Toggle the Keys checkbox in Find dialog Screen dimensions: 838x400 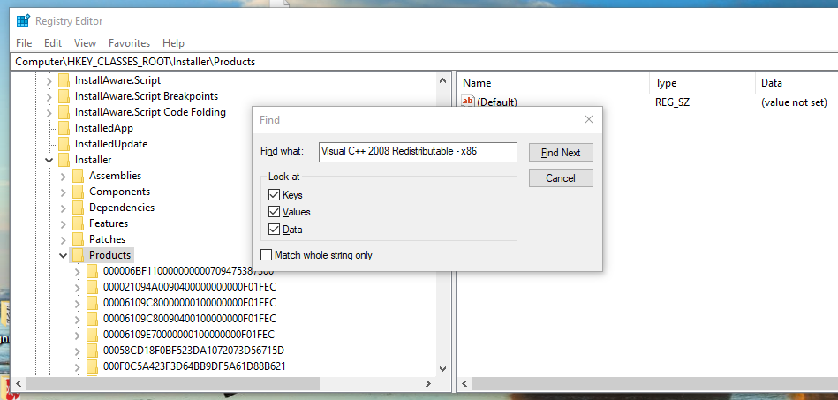pyautogui.click(x=274, y=194)
